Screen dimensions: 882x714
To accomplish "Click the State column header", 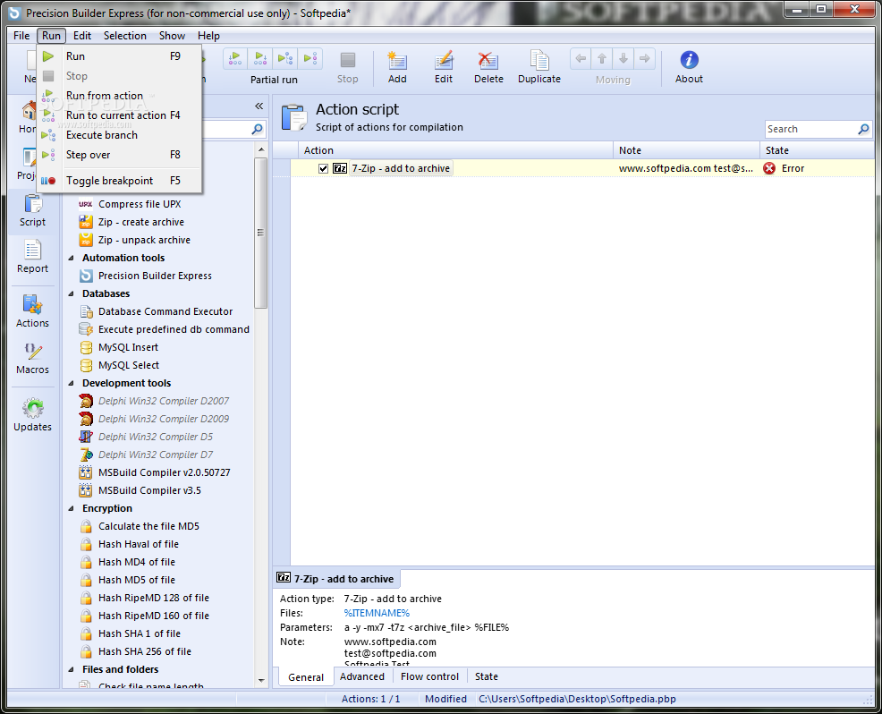I will coord(817,150).
